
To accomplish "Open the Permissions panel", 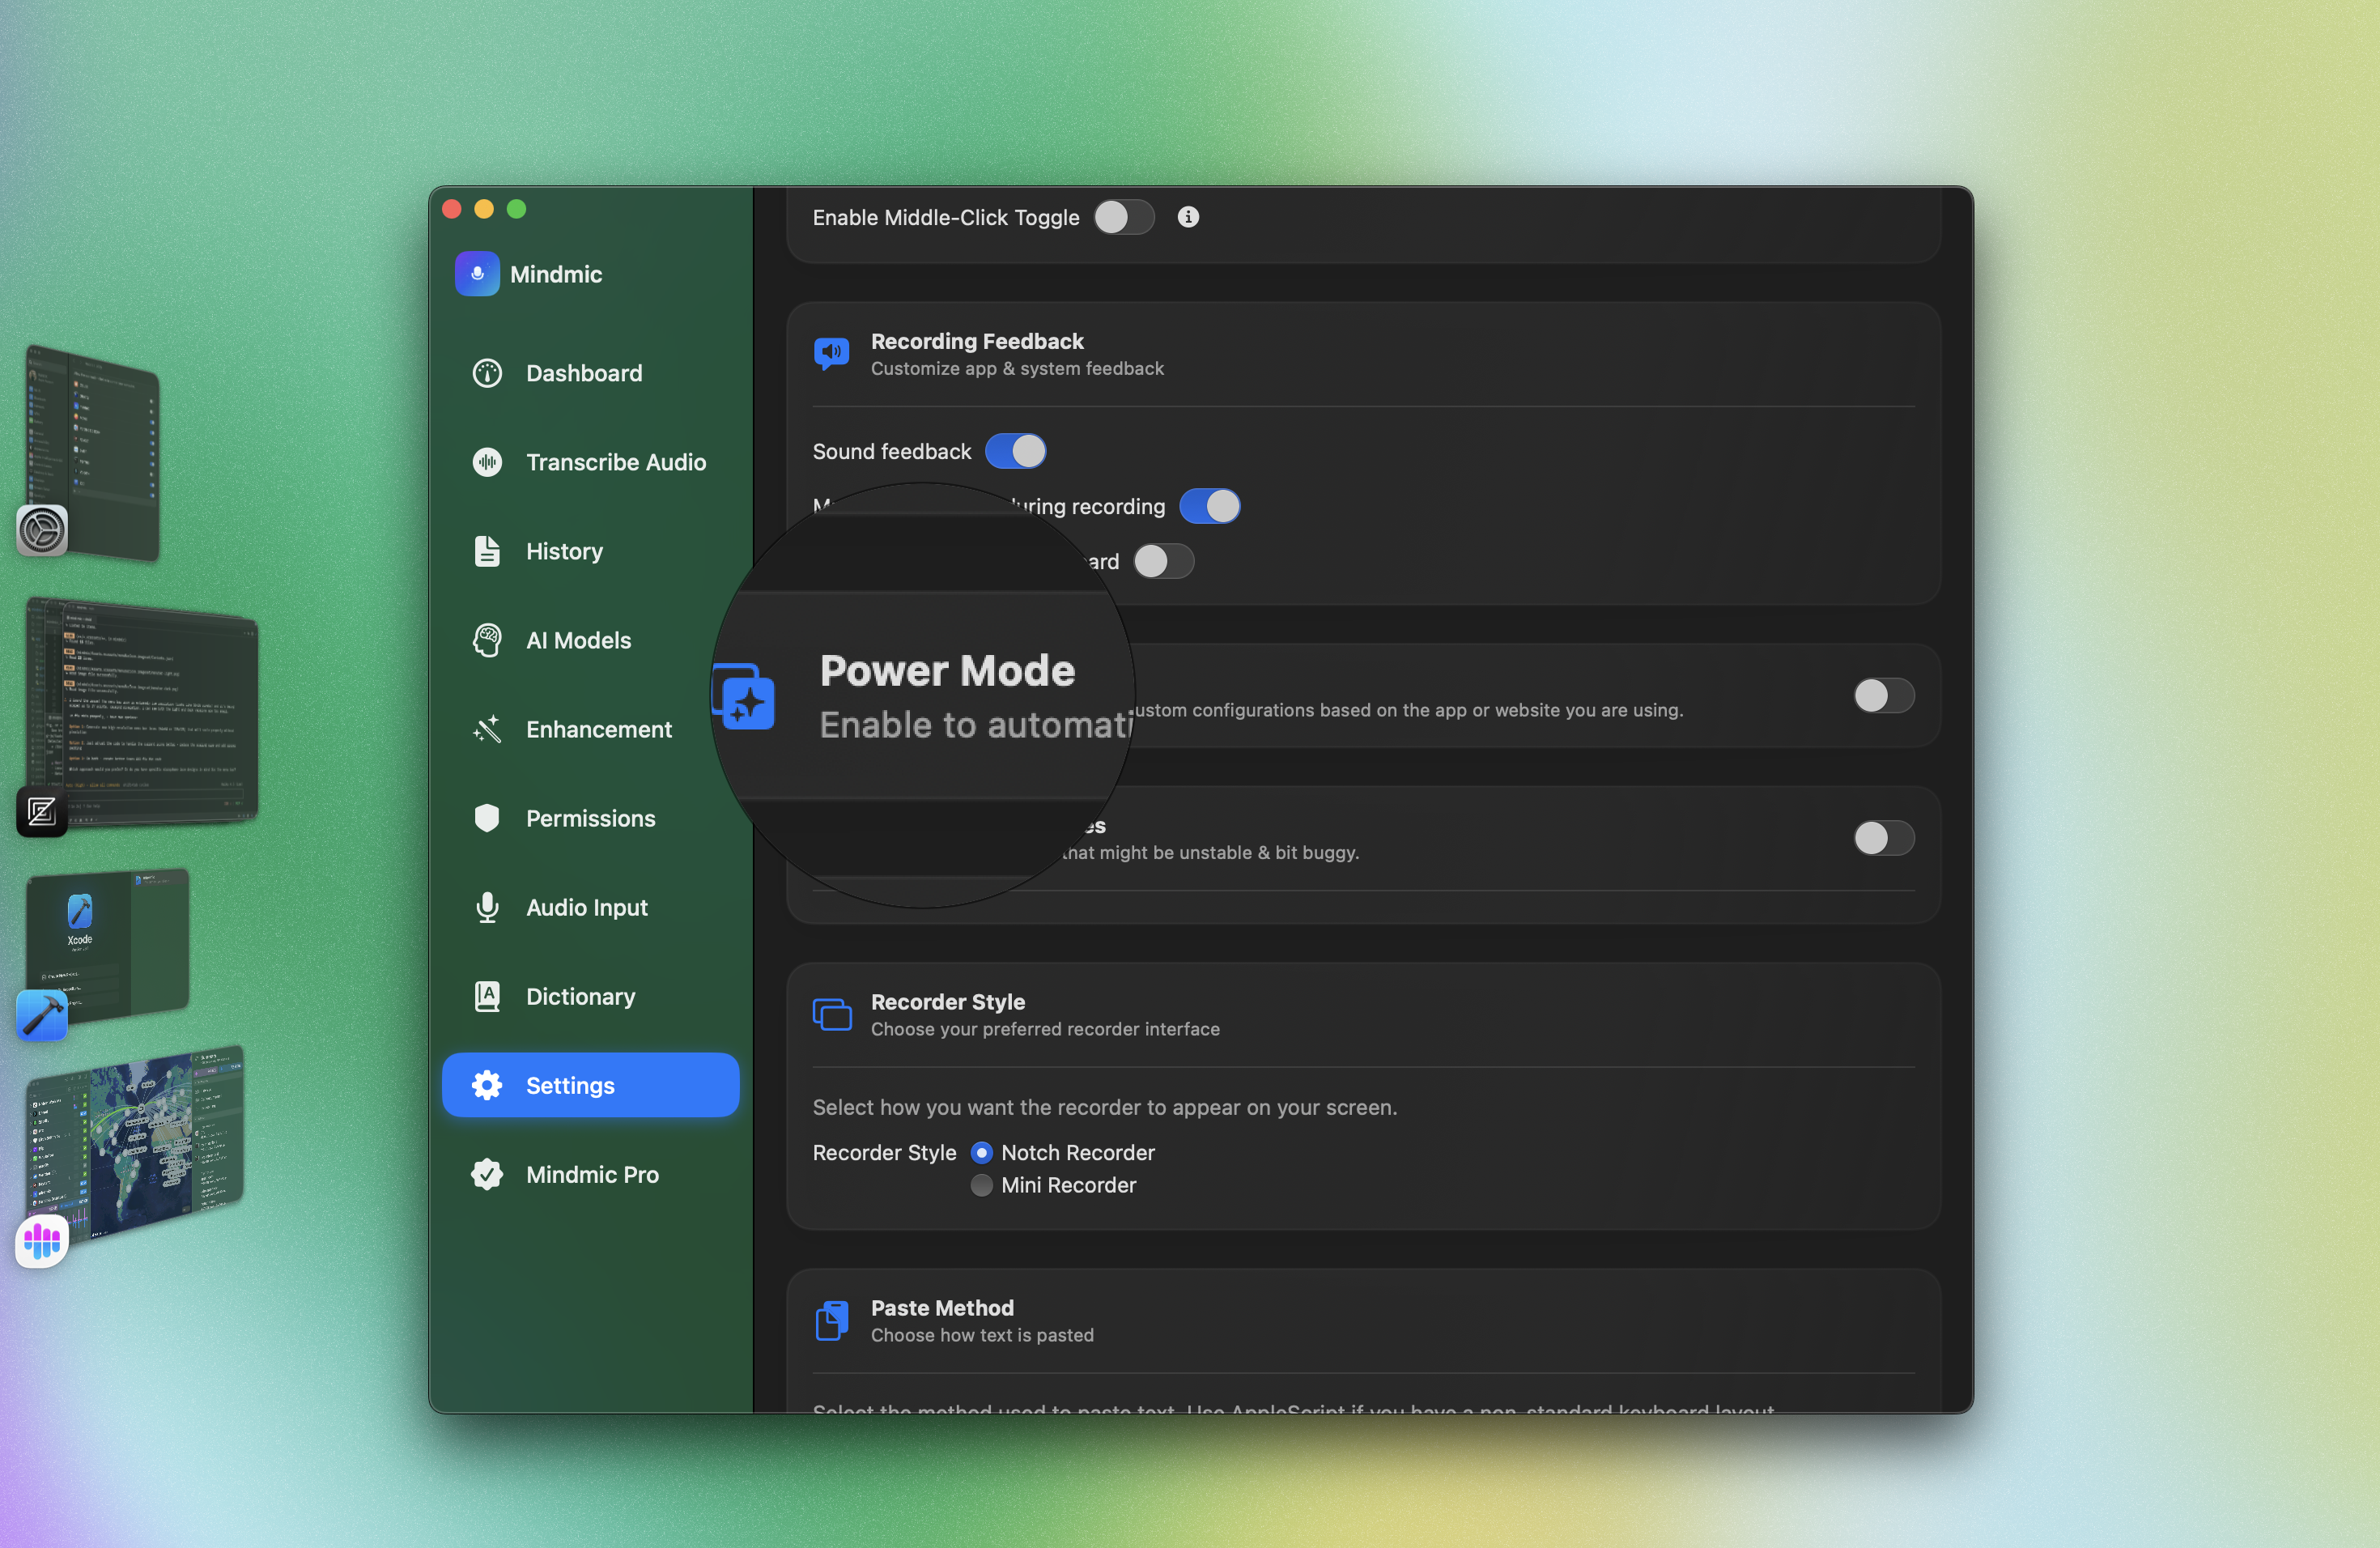I will (590, 817).
